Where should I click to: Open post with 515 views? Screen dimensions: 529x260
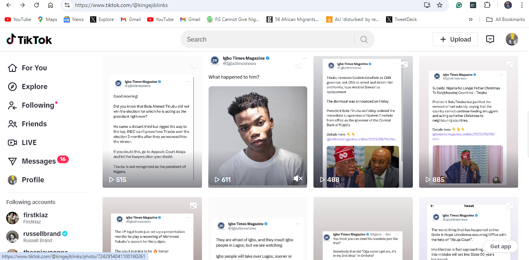click(152, 122)
